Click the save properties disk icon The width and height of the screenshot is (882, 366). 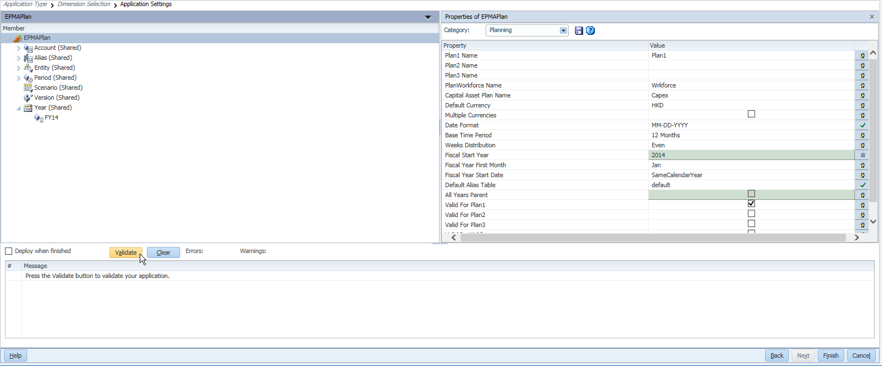coord(579,30)
